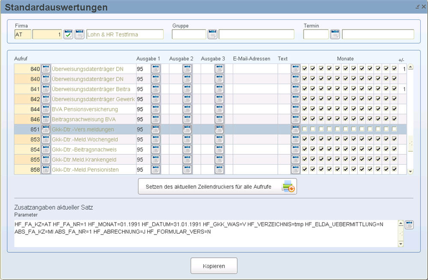Focus the Firma number field containing 1
The image size is (428, 280).
(47, 34)
